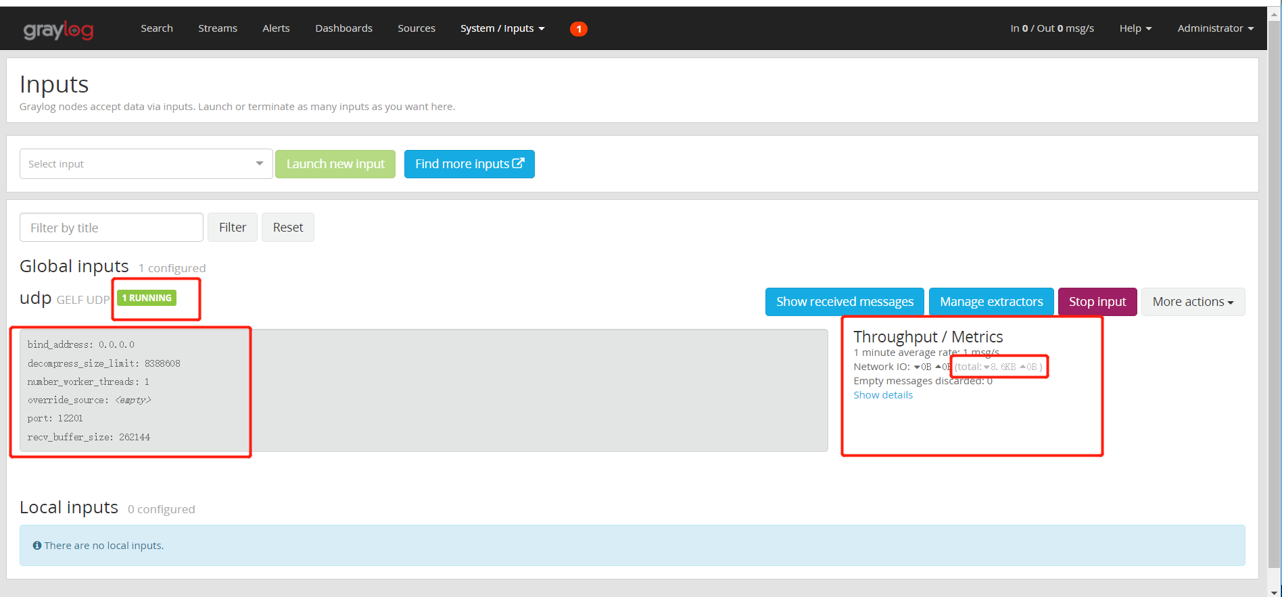
Task: Click Find more inputs button
Action: point(469,164)
